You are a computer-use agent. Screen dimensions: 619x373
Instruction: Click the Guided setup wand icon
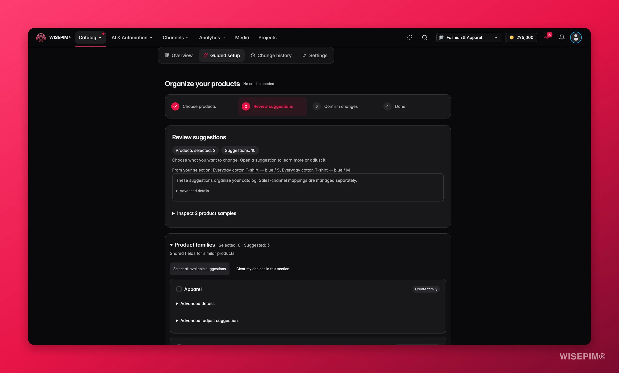(x=206, y=55)
